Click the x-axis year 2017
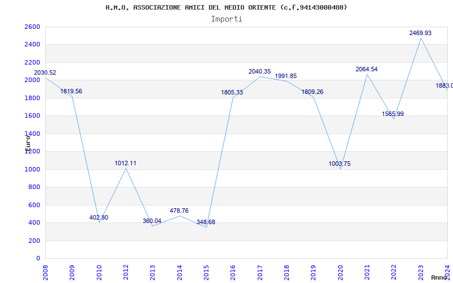The width and height of the screenshot is (453, 283). point(260,272)
